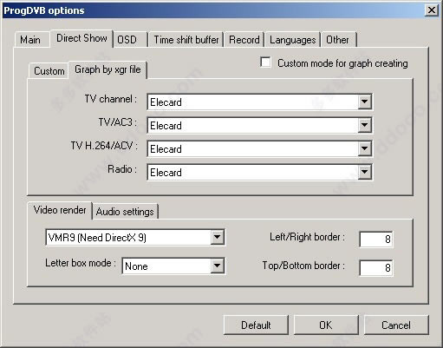
Task: Open the OSD tab
Action: [x=127, y=40]
